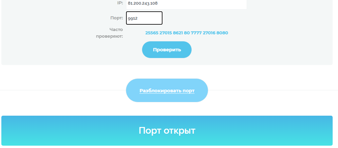Click the IP: field label
Viewport: 338px width, 148px height.
[x=120, y=3]
